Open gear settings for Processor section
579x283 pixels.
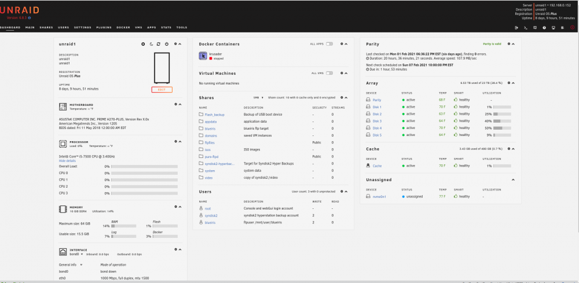coord(175,141)
